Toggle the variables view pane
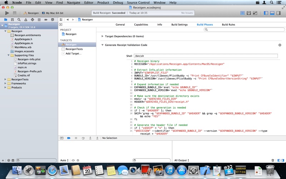 pyautogui.click(x=279, y=160)
